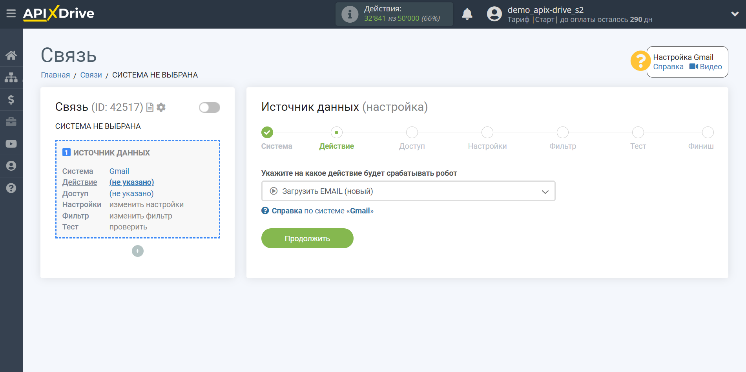Open video tutorials YouTube icon

click(x=11, y=144)
